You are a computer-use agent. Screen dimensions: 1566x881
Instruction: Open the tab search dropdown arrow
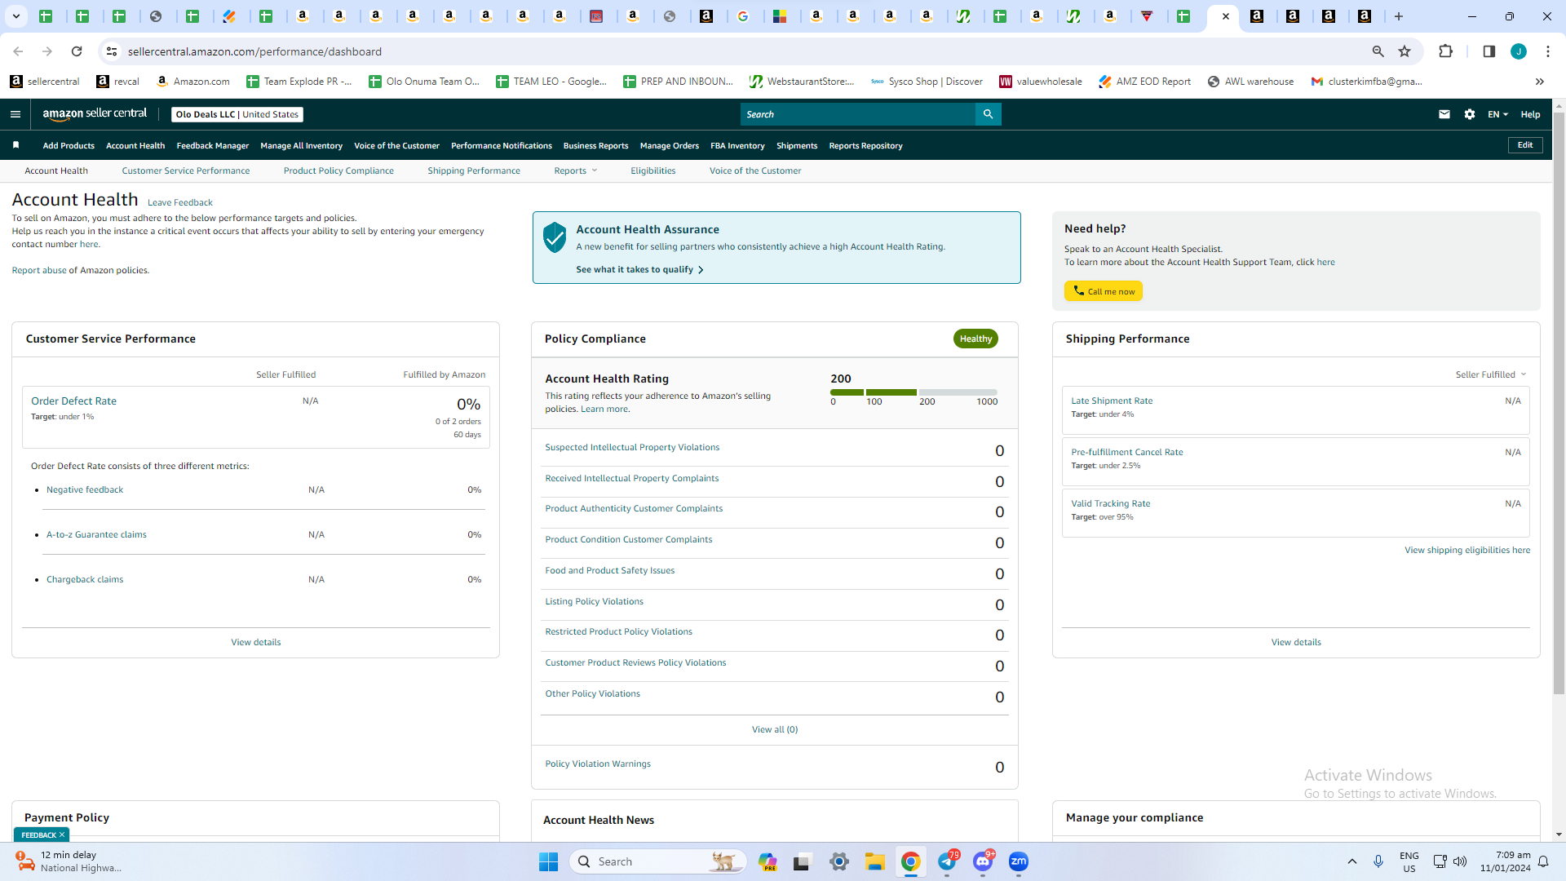[16, 16]
